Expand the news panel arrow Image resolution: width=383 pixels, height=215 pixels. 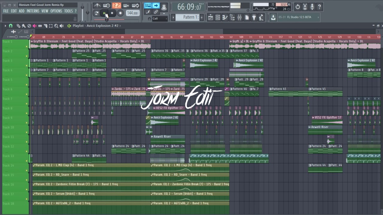click(x=318, y=17)
